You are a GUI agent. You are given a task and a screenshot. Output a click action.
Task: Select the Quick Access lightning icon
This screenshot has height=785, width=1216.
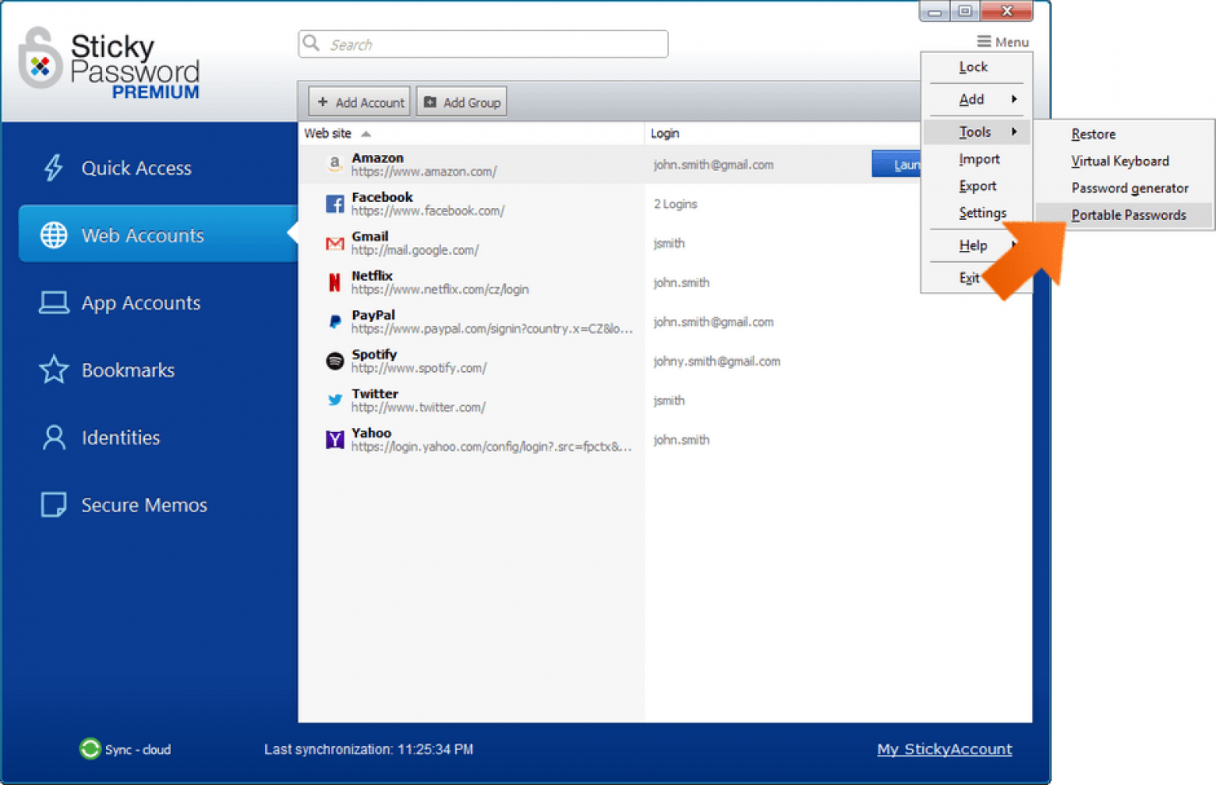tap(51, 168)
